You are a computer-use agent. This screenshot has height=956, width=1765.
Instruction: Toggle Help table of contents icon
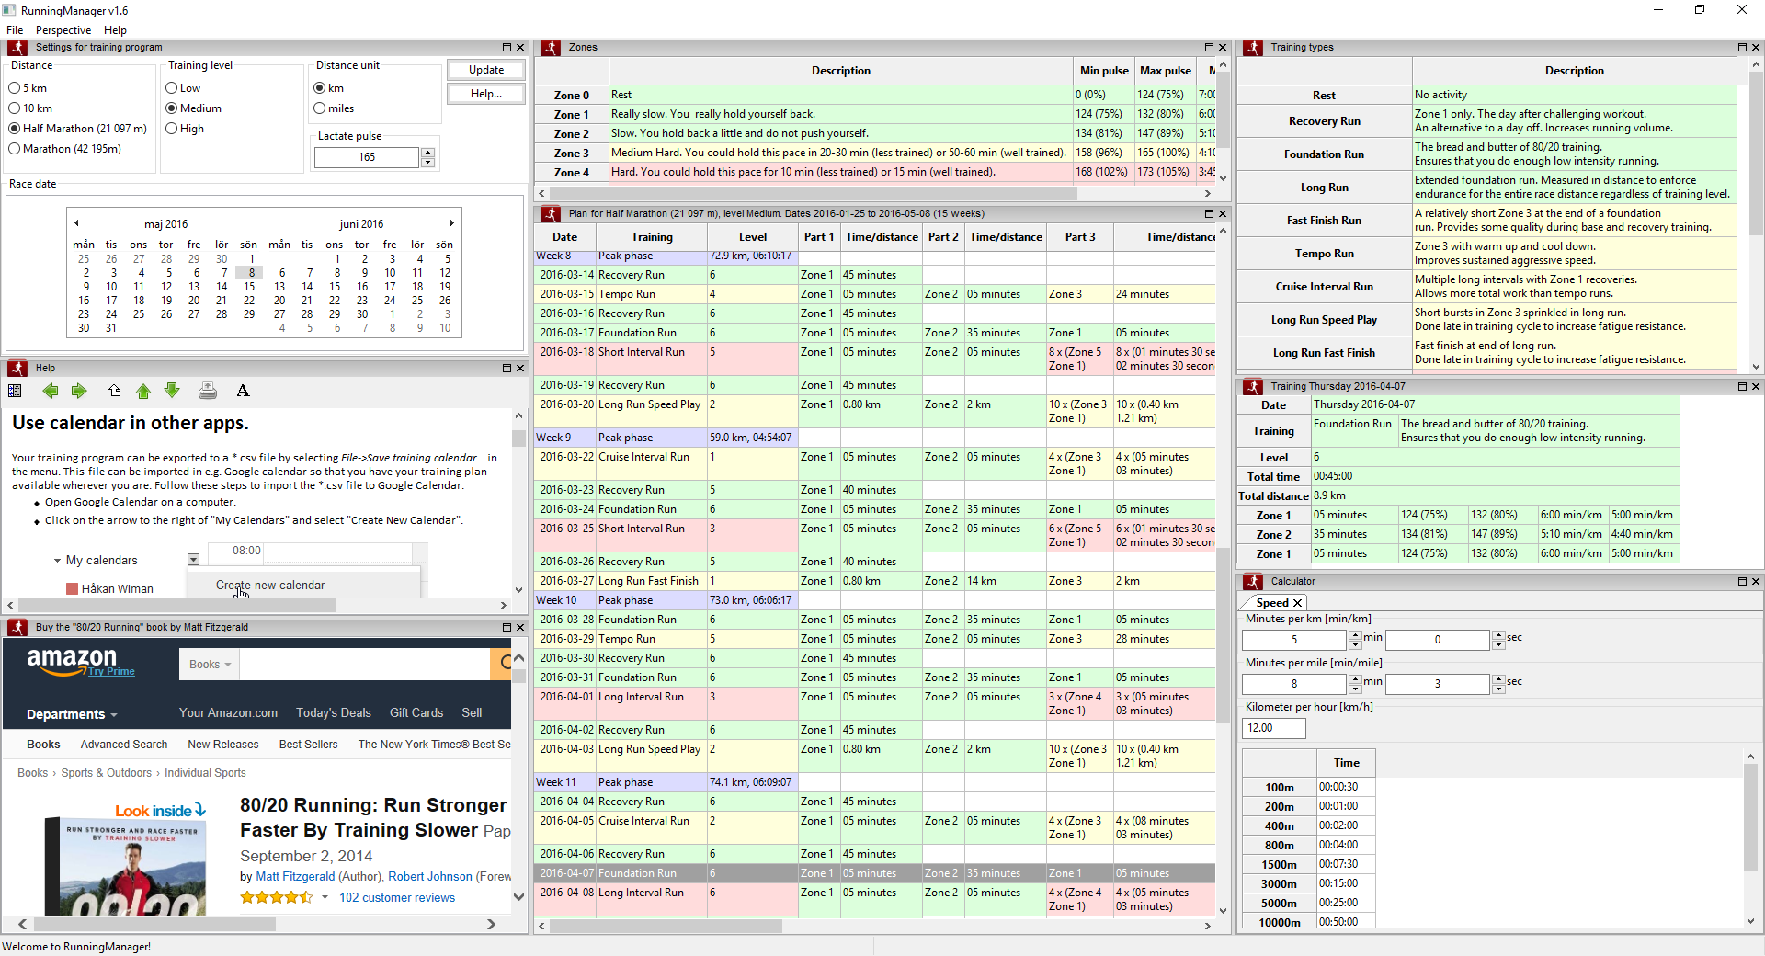tap(15, 392)
